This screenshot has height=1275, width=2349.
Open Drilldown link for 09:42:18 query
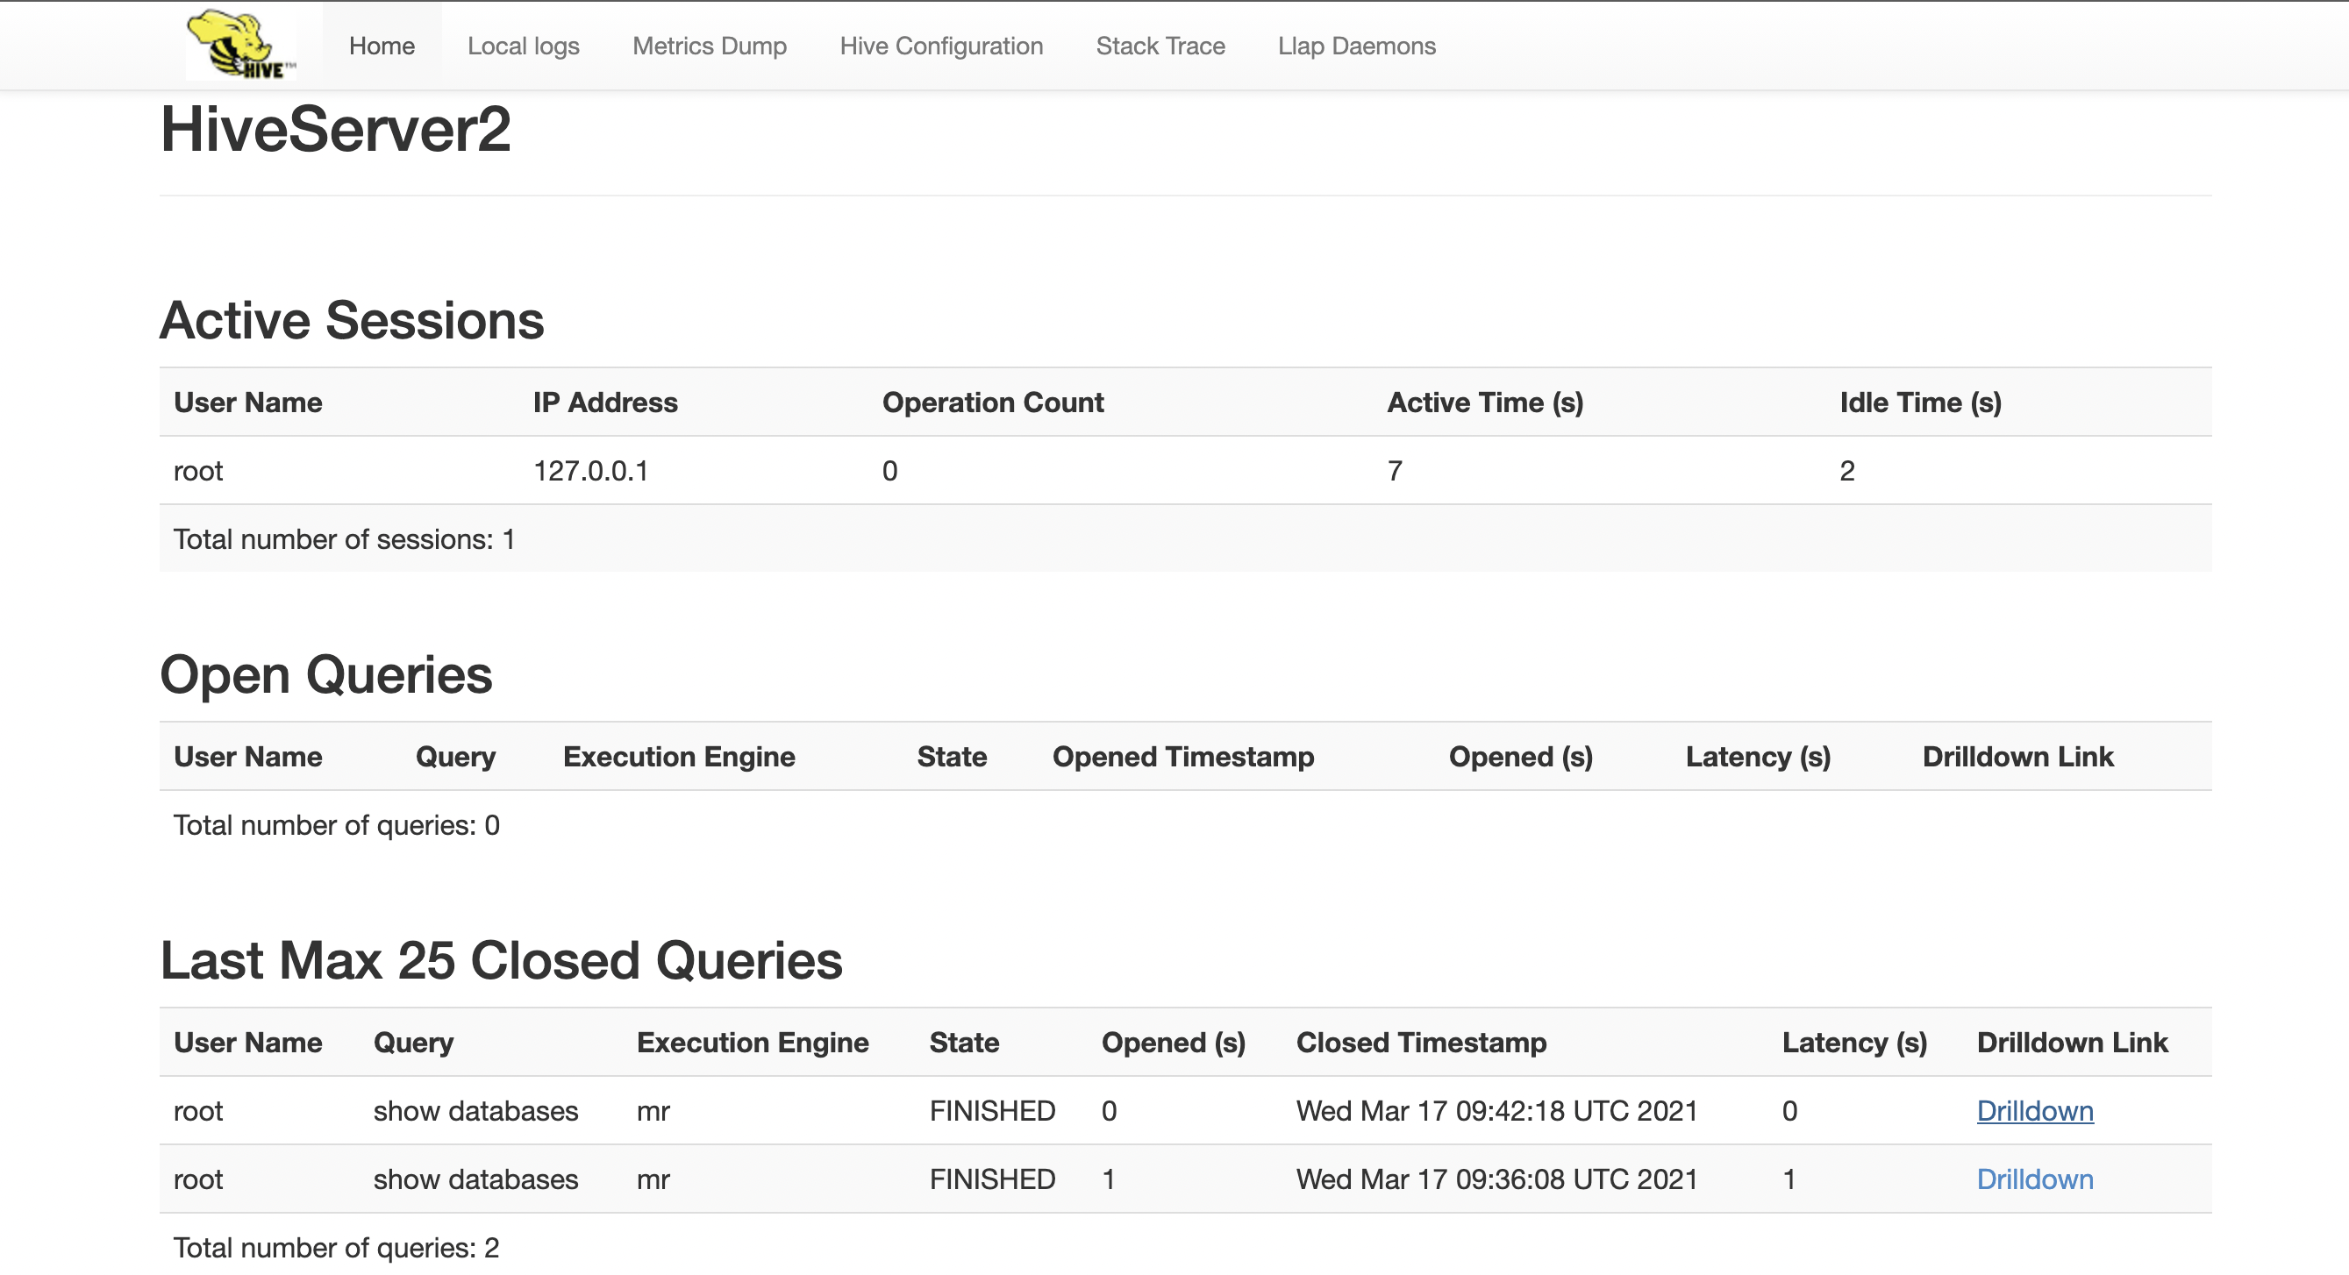(2033, 1110)
